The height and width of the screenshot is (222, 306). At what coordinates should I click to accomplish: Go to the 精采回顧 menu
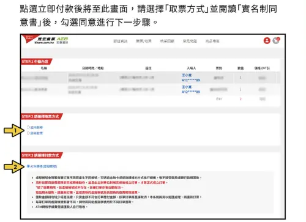coord(167,41)
